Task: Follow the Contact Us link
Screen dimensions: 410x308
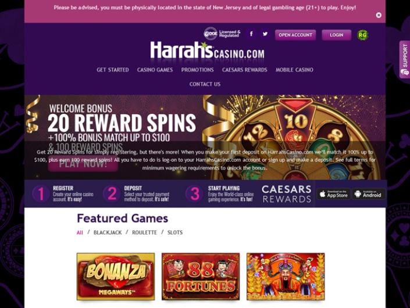Action: point(205,84)
